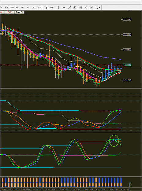142x191 pixels.
Task: Click the '8 Jun 15:00' time label
Action: [26, 189]
